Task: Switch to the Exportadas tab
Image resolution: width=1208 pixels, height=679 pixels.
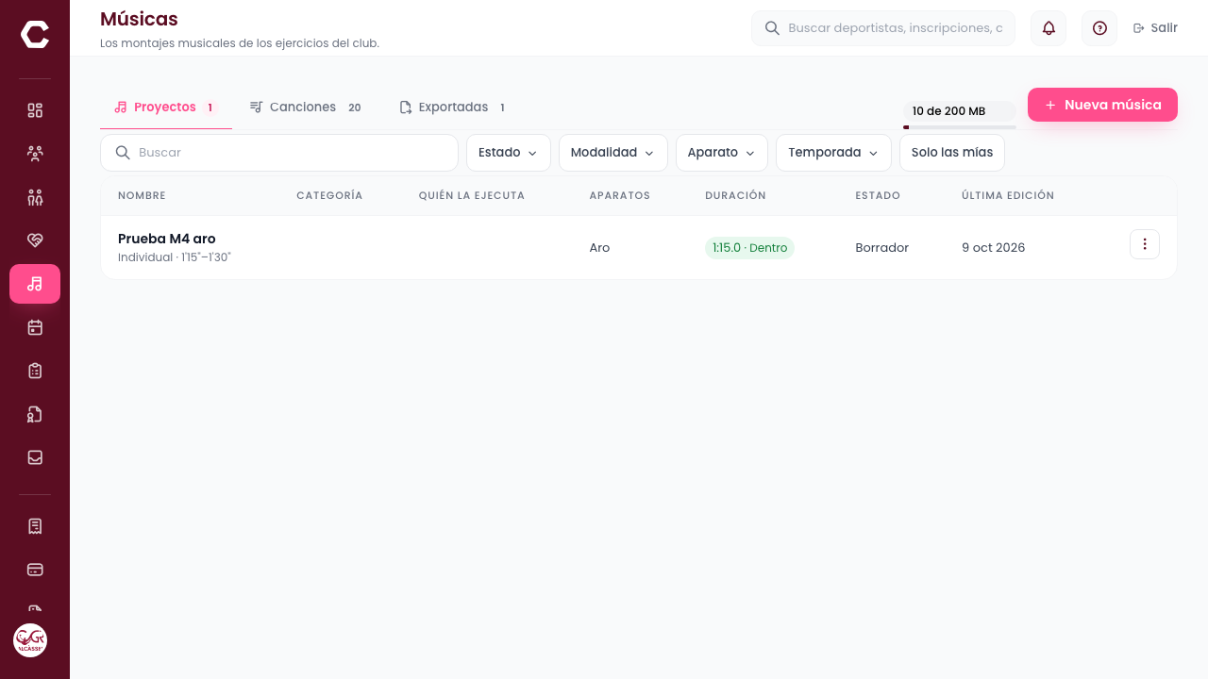Action: pos(453,108)
